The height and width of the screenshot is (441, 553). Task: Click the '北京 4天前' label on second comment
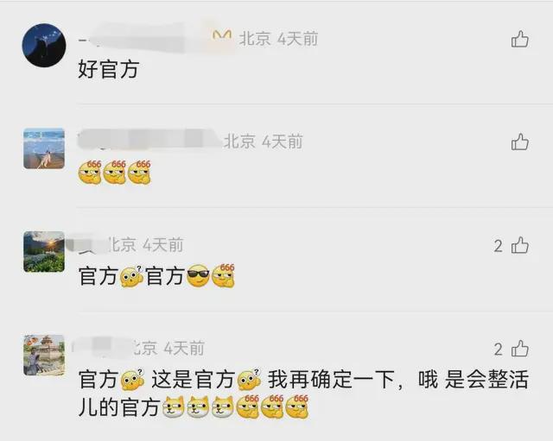(x=263, y=142)
